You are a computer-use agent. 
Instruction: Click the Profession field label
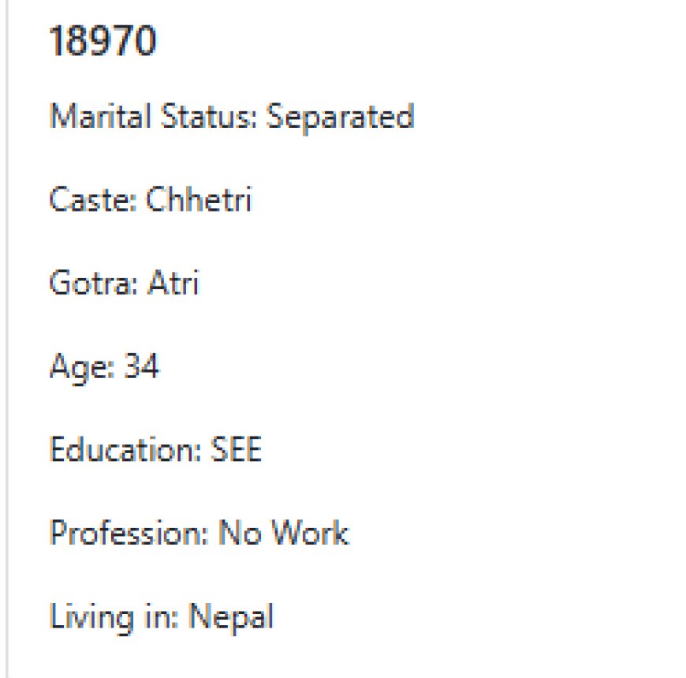[129, 533]
